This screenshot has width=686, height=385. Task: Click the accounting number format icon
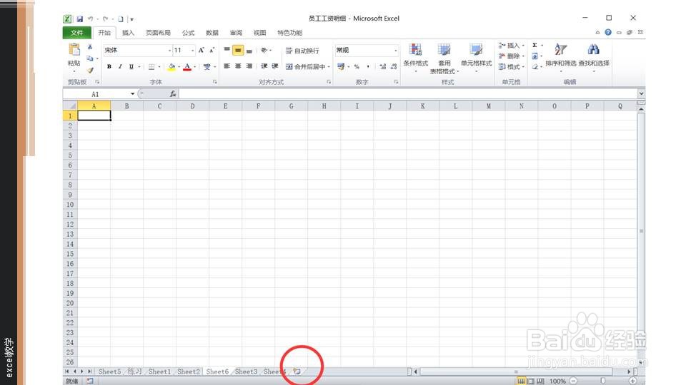point(341,66)
